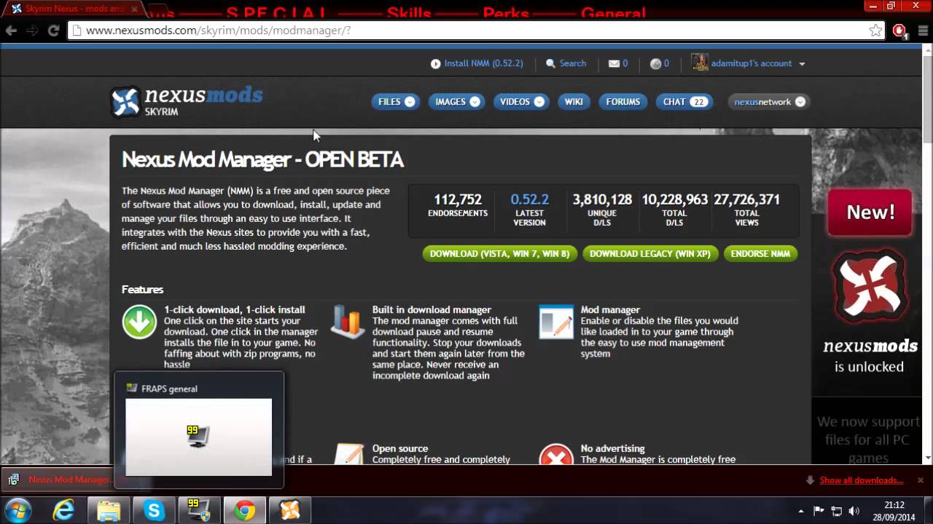The height and width of the screenshot is (524, 933).
Task: Open the red adblock extension icon
Action: [899, 31]
